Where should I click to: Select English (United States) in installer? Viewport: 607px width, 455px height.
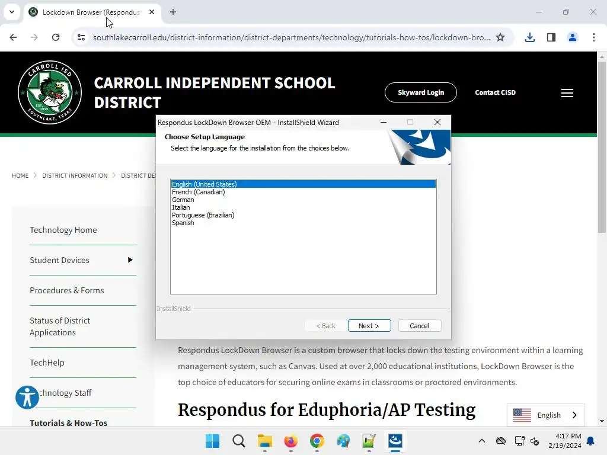(303, 184)
